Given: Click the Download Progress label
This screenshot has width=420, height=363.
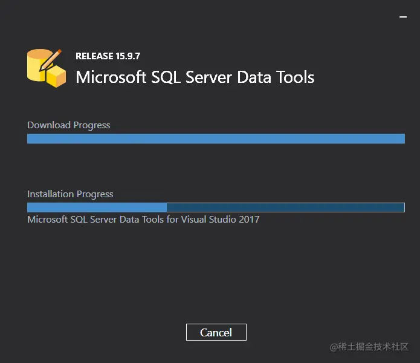Looking at the screenshot, I should point(68,125).
